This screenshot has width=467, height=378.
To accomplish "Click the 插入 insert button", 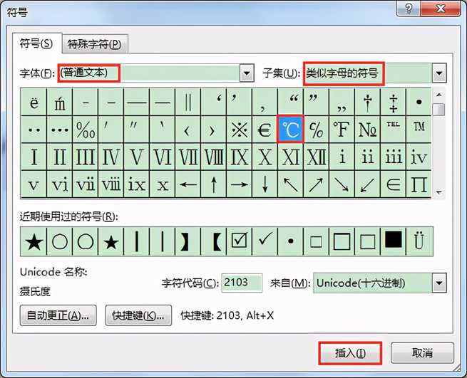I will click(350, 352).
